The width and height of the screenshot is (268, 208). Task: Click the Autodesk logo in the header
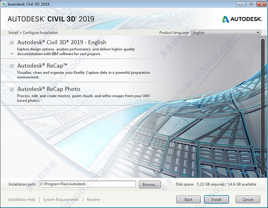(x=241, y=19)
